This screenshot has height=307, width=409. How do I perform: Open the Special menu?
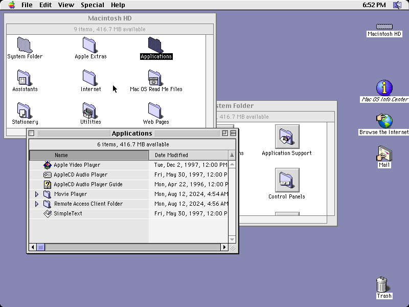93,5
